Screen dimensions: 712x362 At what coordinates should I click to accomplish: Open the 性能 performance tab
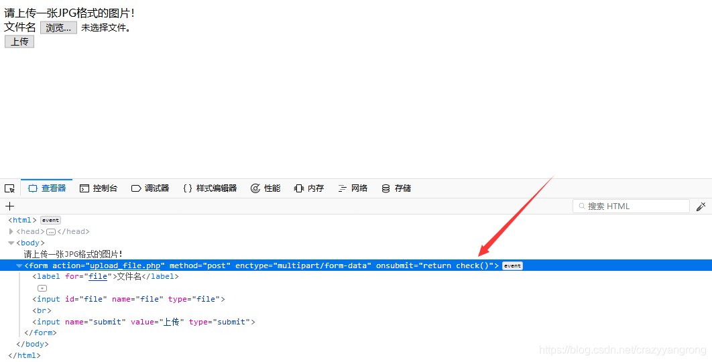click(x=265, y=188)
